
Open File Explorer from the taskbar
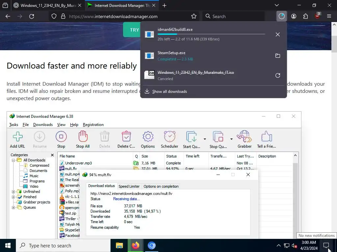click(119, 245)
